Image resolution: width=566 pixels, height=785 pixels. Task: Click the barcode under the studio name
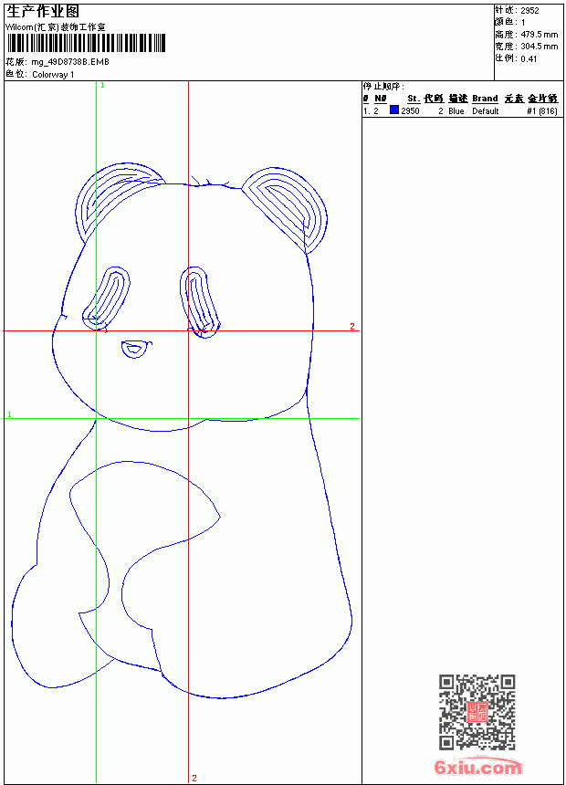tap(86, 43)
